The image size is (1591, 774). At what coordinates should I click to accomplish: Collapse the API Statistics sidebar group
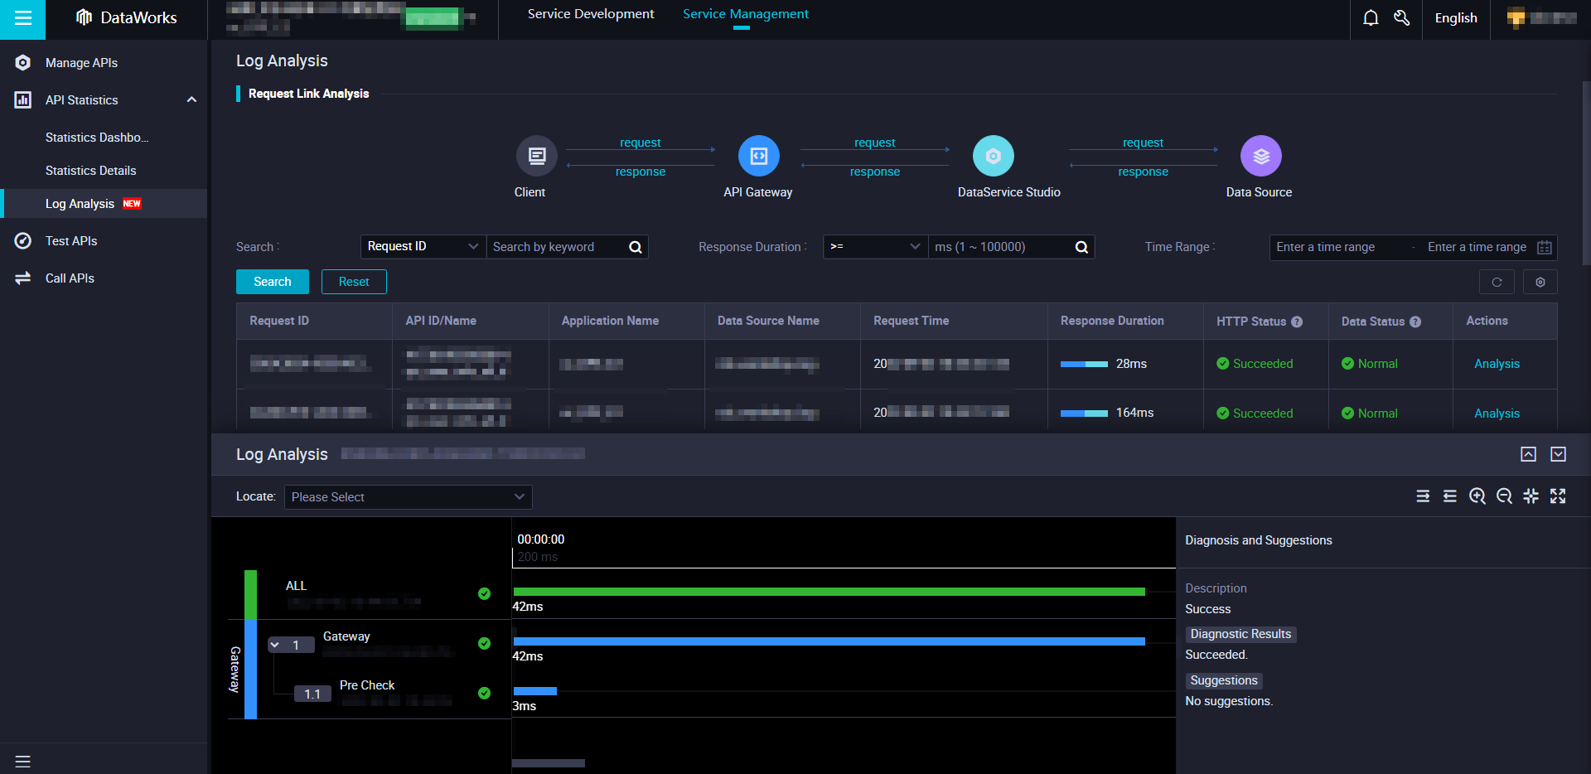(x=191, y=100)
